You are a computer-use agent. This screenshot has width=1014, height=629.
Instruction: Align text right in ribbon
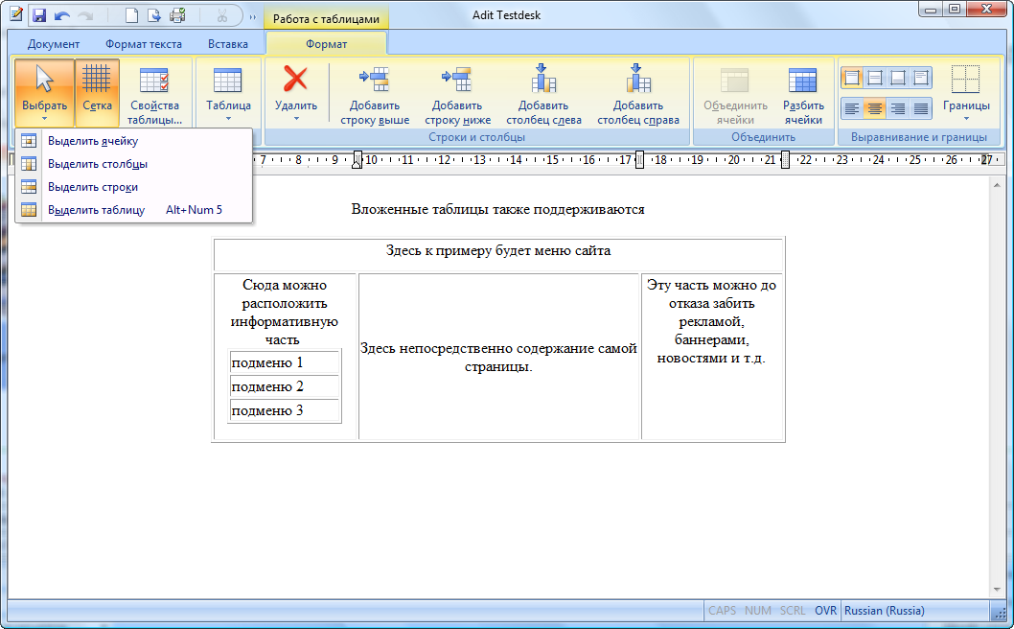coord(898,108)
